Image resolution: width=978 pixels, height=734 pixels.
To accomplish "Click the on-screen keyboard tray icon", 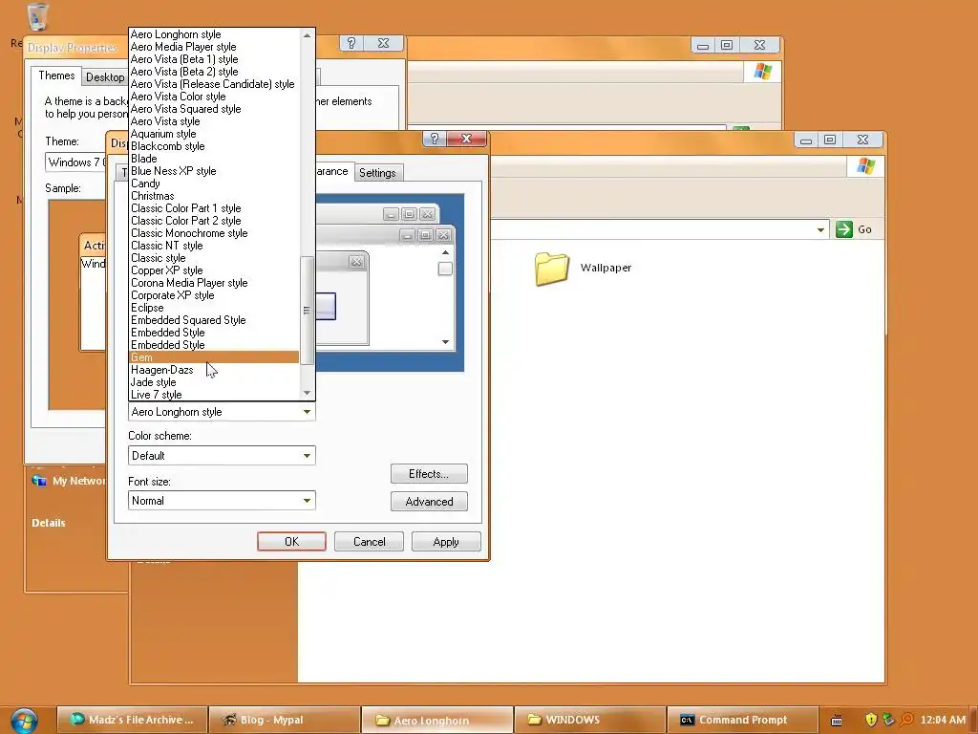I will pos(837,721).
